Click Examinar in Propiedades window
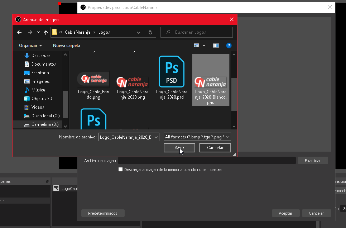346x228 pixels. (313, 161)
